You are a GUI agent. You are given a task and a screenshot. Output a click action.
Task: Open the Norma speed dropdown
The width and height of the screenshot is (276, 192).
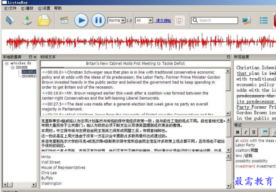(123, 21)
